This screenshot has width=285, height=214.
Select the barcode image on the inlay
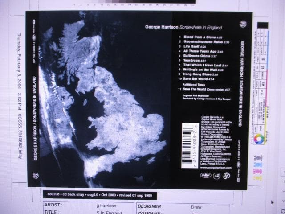tap(190, 145)
